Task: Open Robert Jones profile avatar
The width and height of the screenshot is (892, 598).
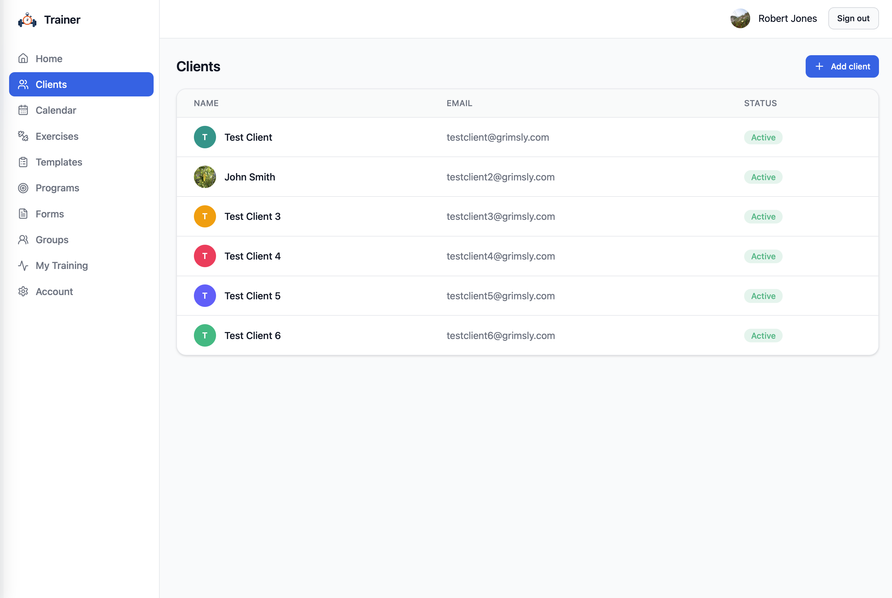Action: click(740, 18)
